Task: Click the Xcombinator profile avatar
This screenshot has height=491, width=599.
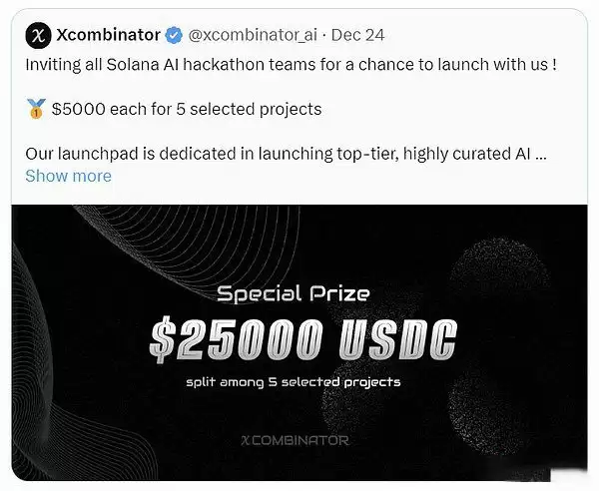Action: coord(39,36)
